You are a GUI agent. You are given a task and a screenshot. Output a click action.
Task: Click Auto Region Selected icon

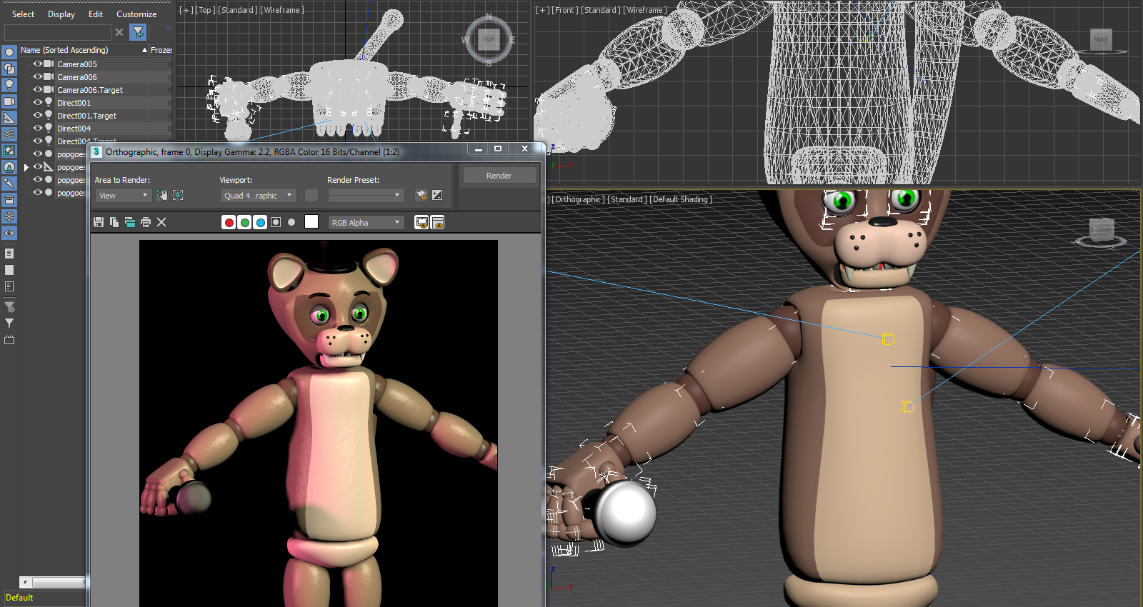tap(178, 195)
